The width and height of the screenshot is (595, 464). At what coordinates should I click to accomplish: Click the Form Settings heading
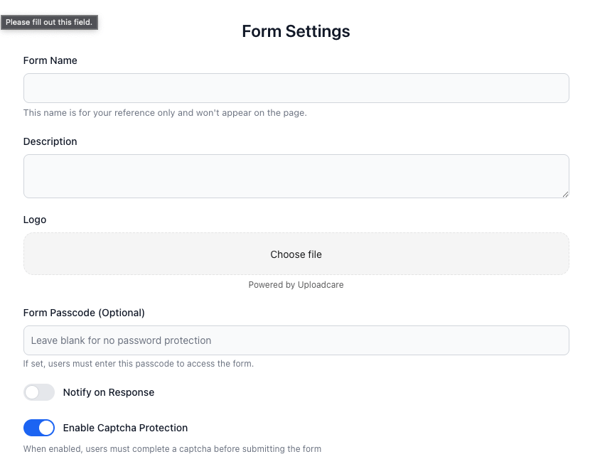coord(296,31)
